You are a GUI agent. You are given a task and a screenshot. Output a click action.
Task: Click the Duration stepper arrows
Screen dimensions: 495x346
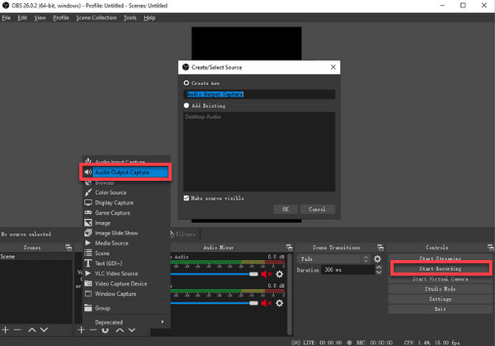click(x=379, y=270)
